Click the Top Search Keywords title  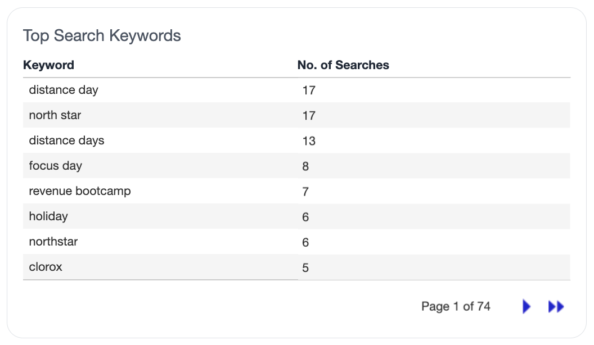[102, 35]
